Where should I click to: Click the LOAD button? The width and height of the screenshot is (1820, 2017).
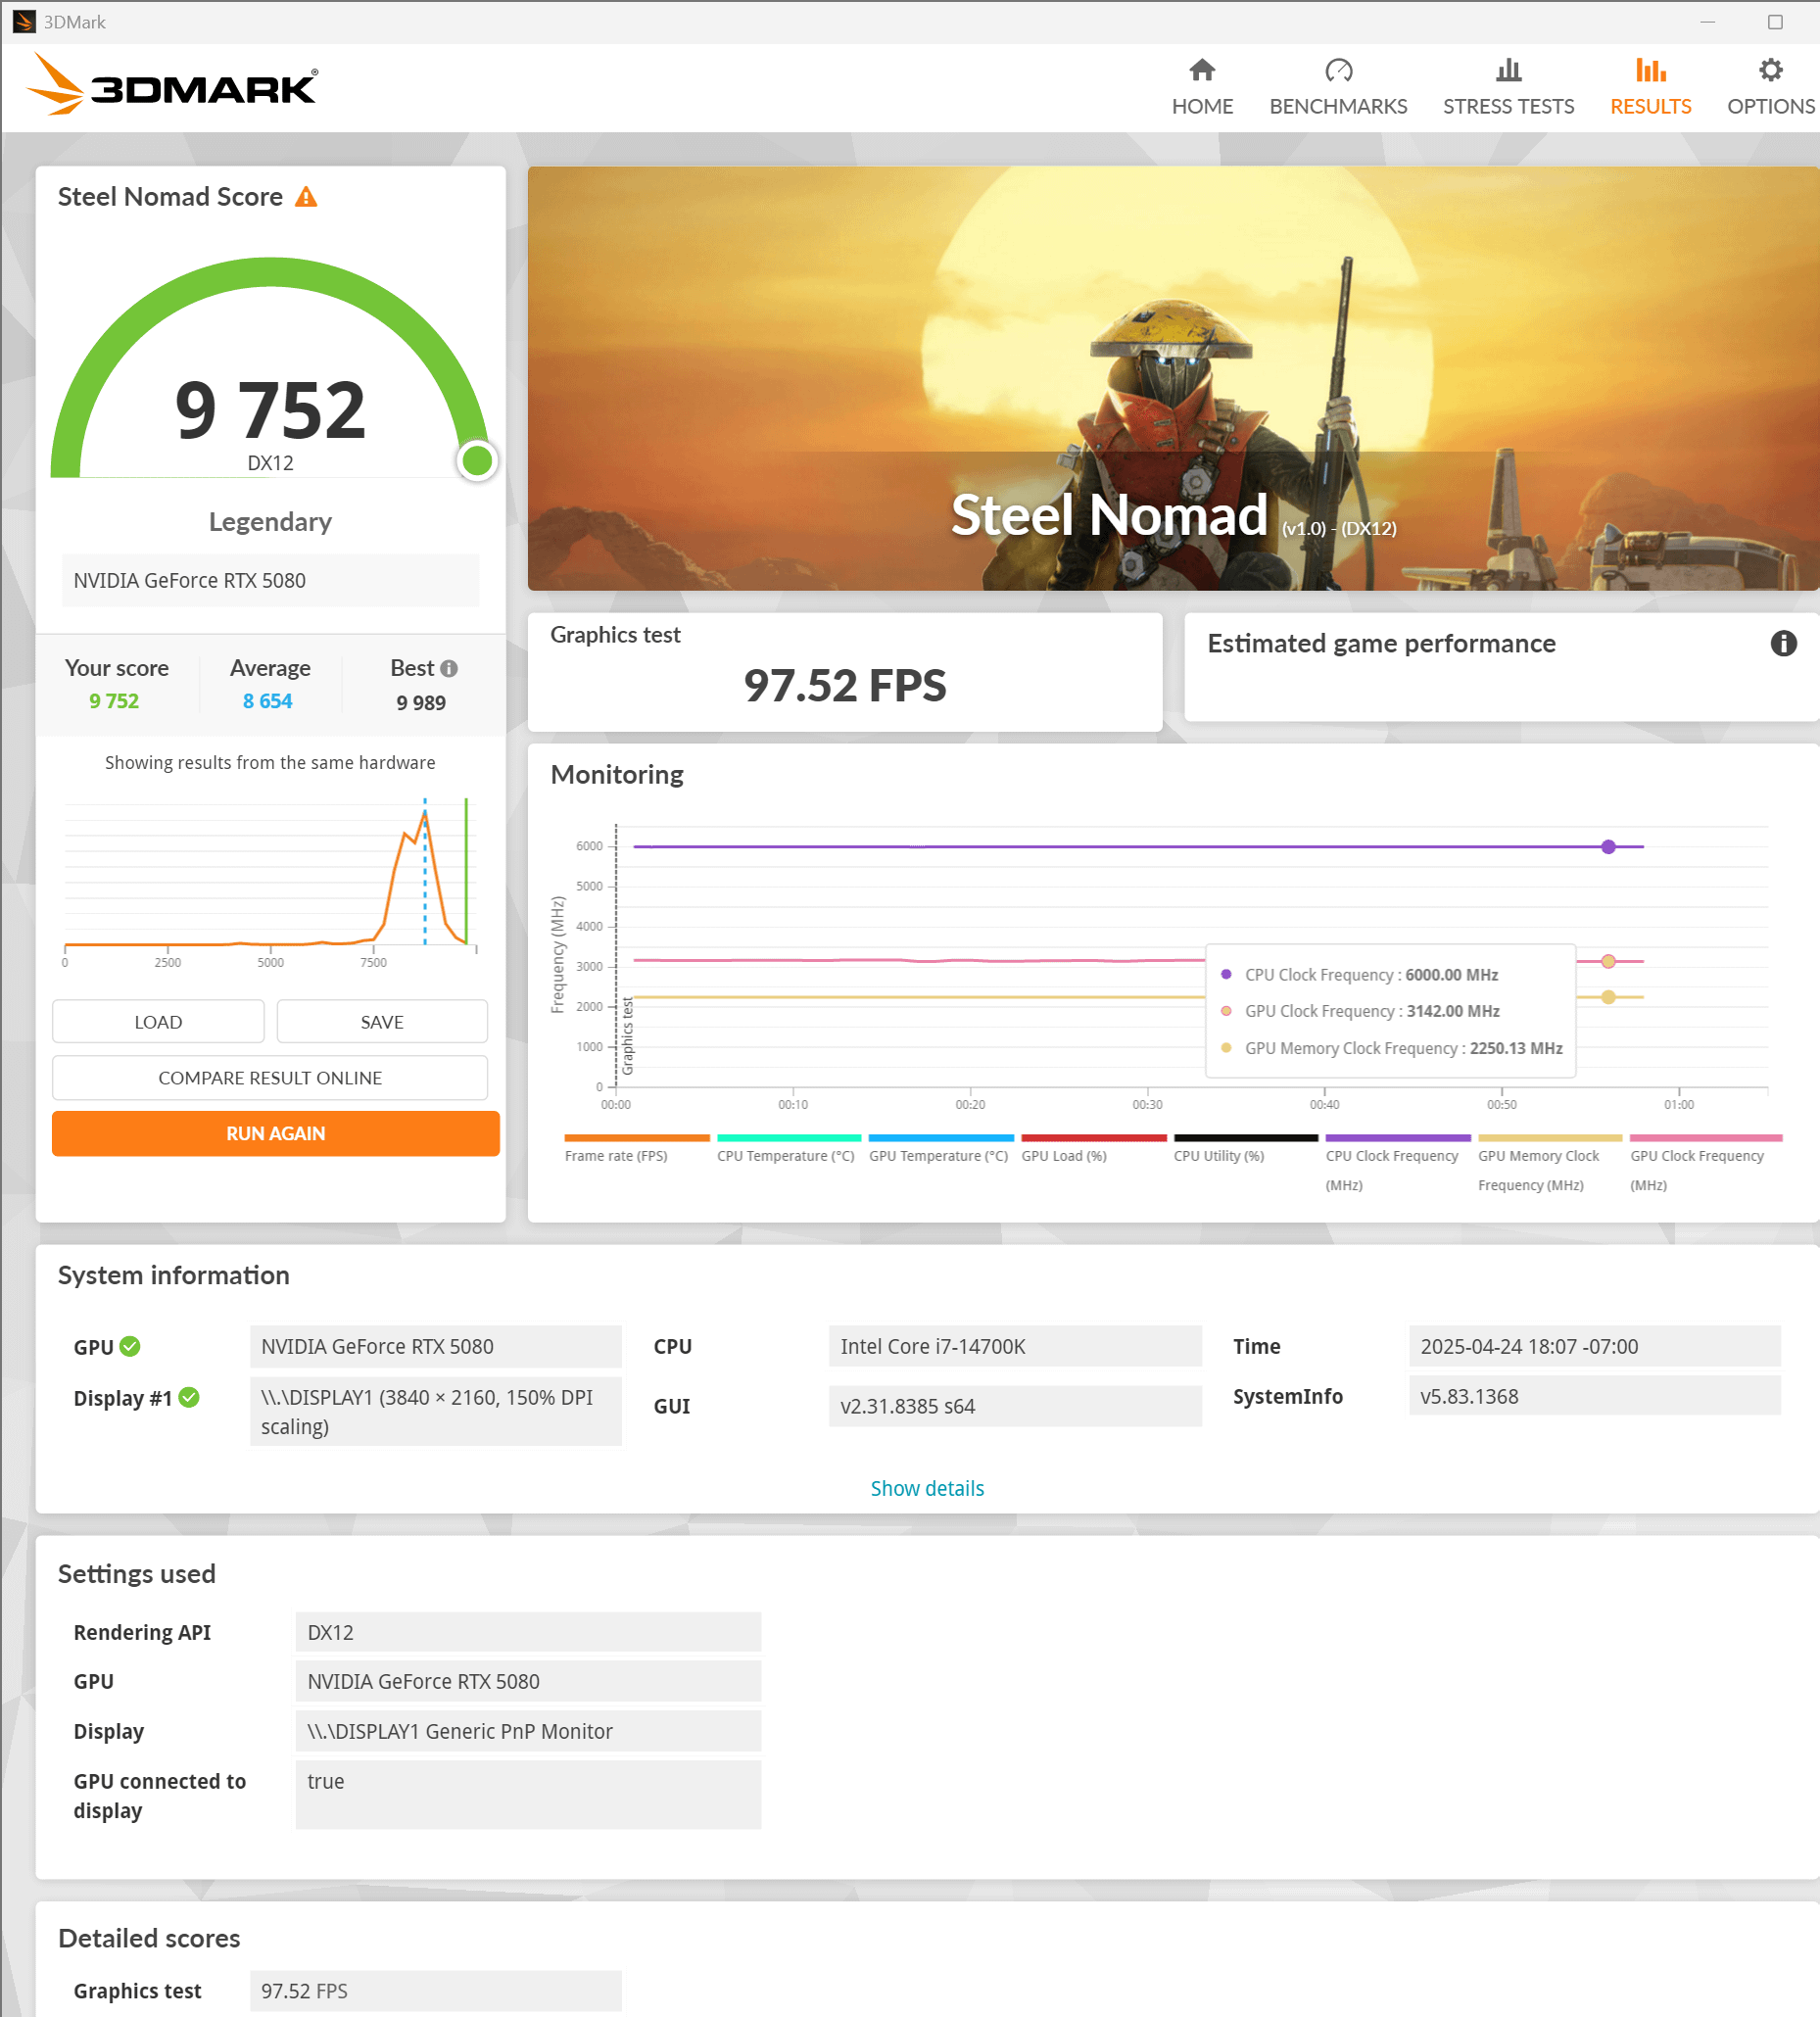click(x=158, y=1021)
